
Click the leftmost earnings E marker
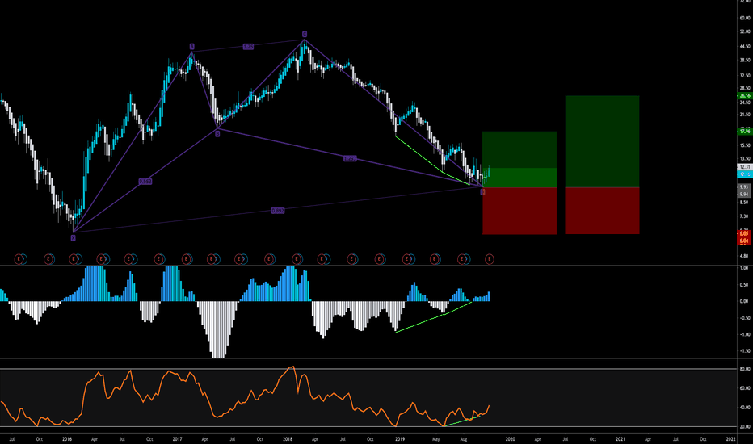tap(19, 259)
